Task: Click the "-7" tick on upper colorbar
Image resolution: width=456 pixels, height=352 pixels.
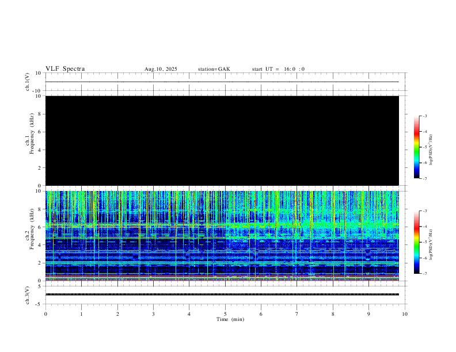Action: click(424, 179)
